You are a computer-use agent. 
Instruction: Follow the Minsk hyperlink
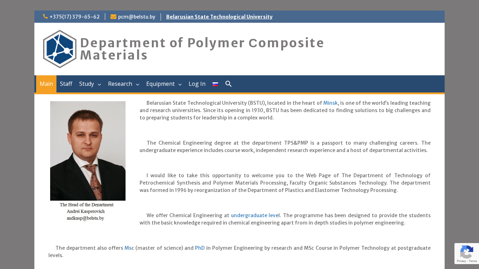330,103
